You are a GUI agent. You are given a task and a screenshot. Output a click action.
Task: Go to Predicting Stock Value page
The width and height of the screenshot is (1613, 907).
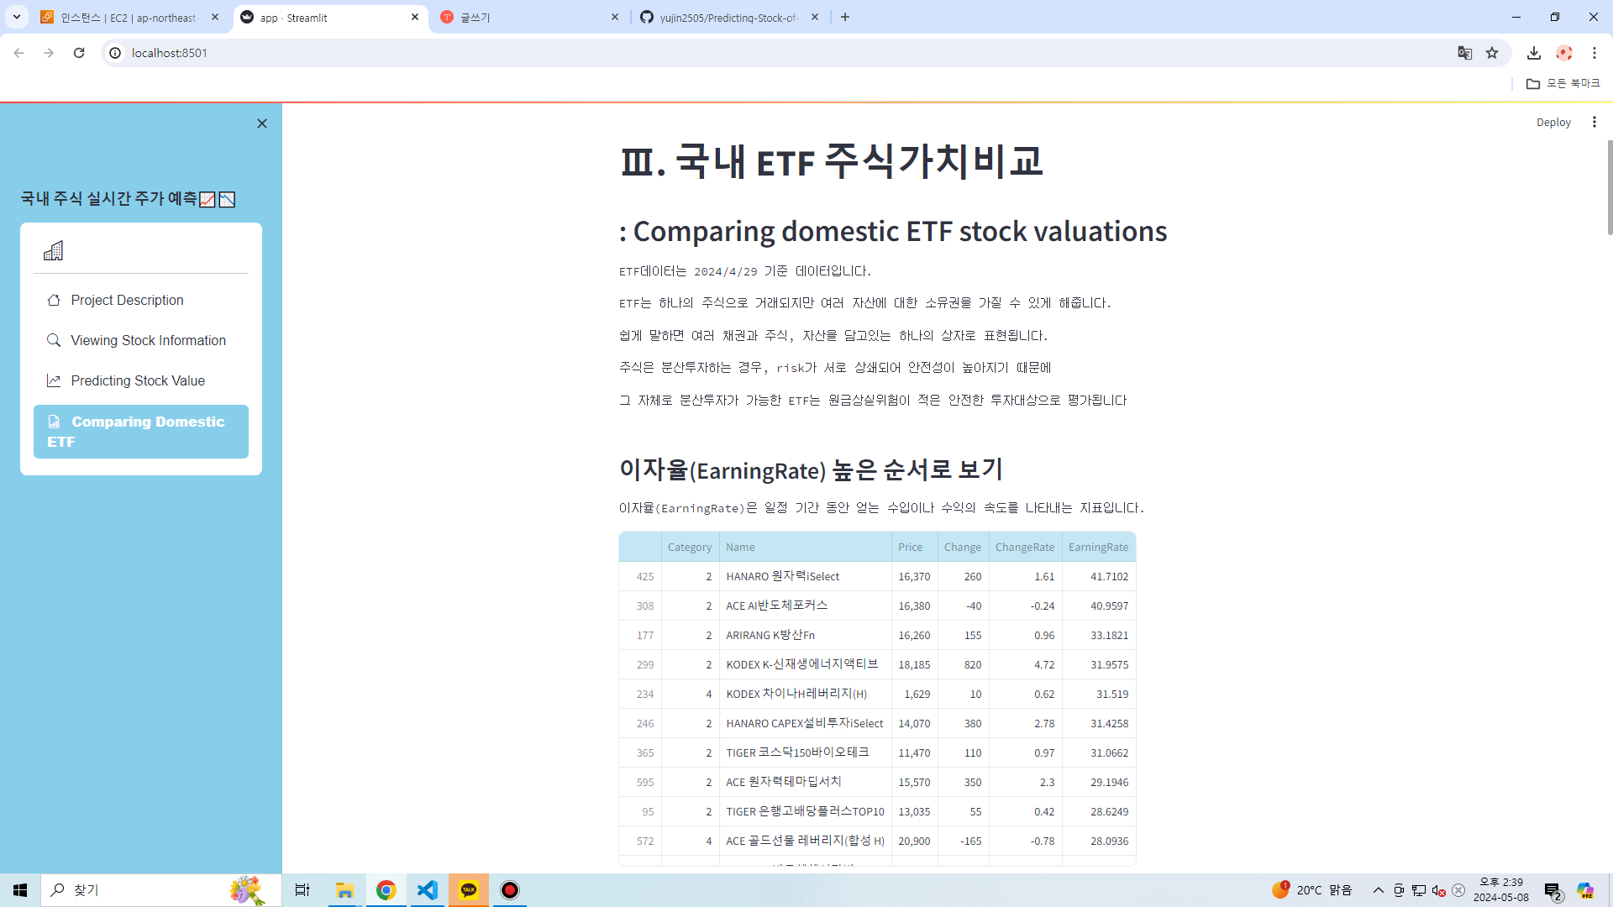point(138,380)
